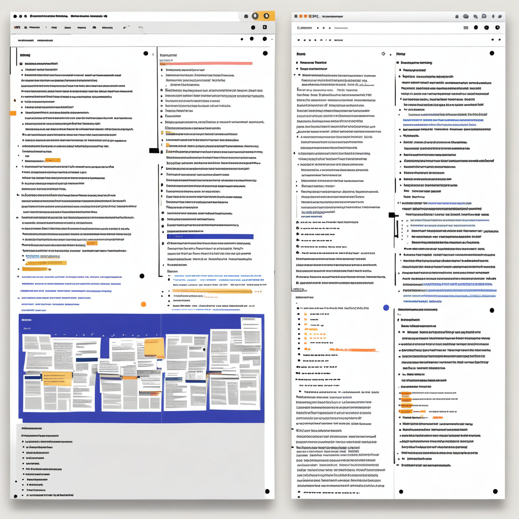Click the black divider handle between the right window's panels
This screenshot has width=519, height=519.
[393, 215]
